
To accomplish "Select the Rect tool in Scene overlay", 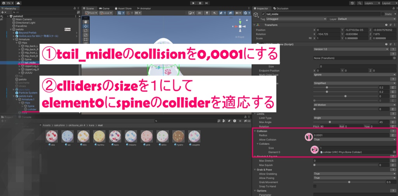I will (x=86, y=39).
